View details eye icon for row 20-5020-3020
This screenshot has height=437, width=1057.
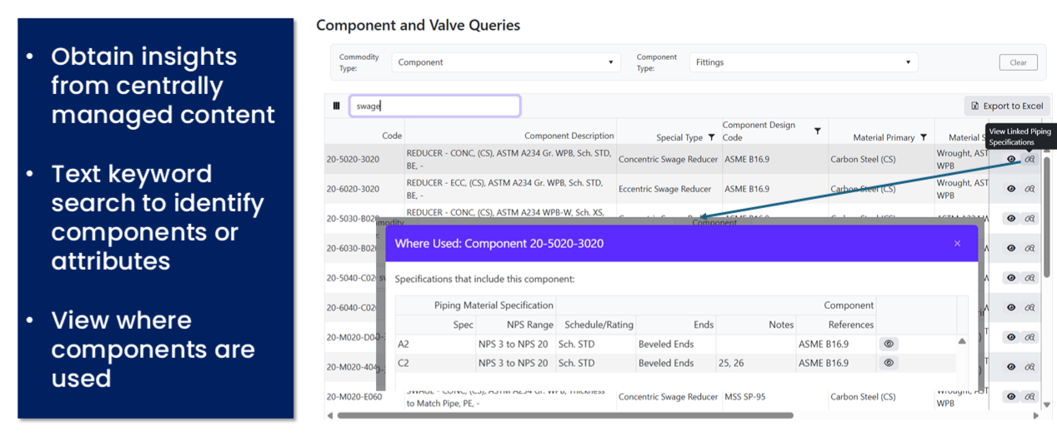[1011, 159]
